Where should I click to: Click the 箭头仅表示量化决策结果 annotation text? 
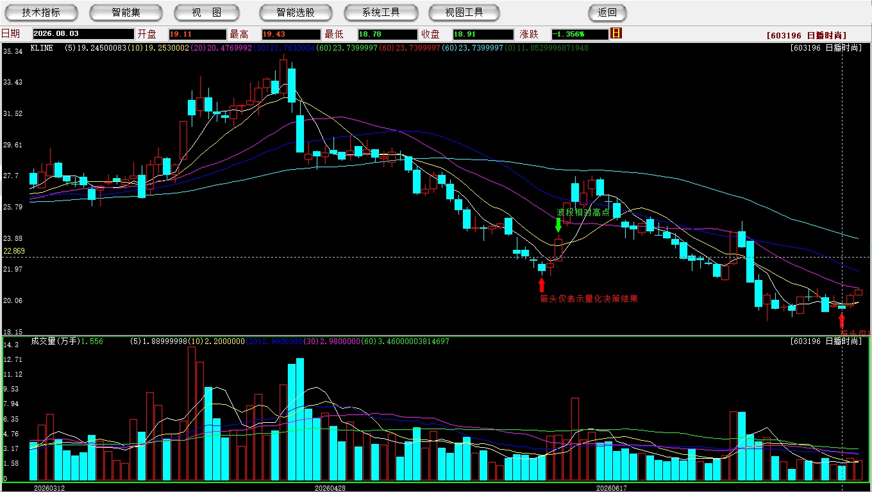(589, 299)
